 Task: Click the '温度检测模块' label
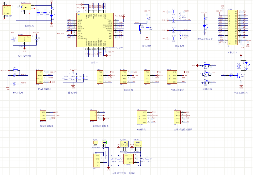(x=46, y=126)
